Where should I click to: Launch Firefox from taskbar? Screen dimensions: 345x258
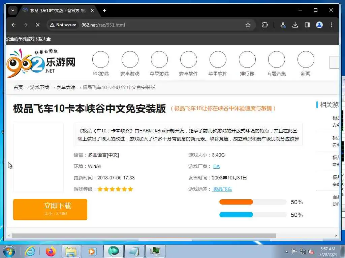click(51, 251)
